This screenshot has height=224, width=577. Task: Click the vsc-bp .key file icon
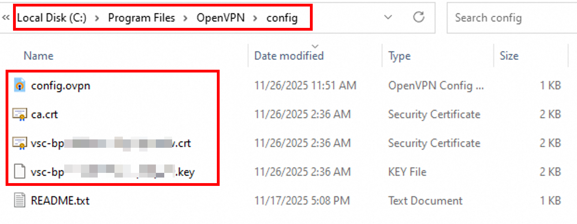click(20, 172)
